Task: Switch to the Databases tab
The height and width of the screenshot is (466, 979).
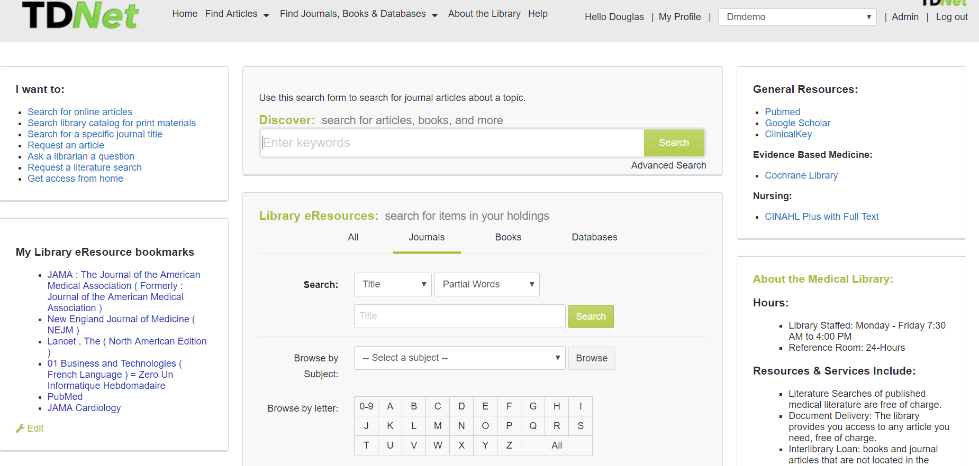Action: (x=594, y=237)
